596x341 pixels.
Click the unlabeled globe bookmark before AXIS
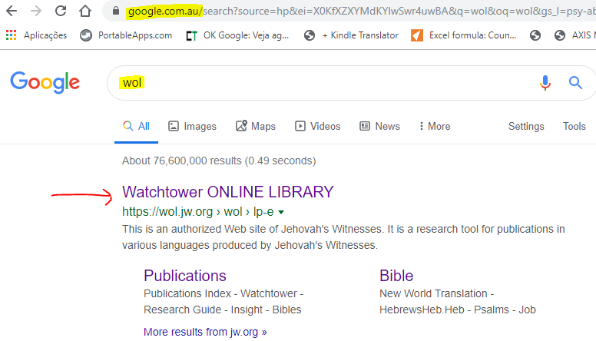pos(535,35)
